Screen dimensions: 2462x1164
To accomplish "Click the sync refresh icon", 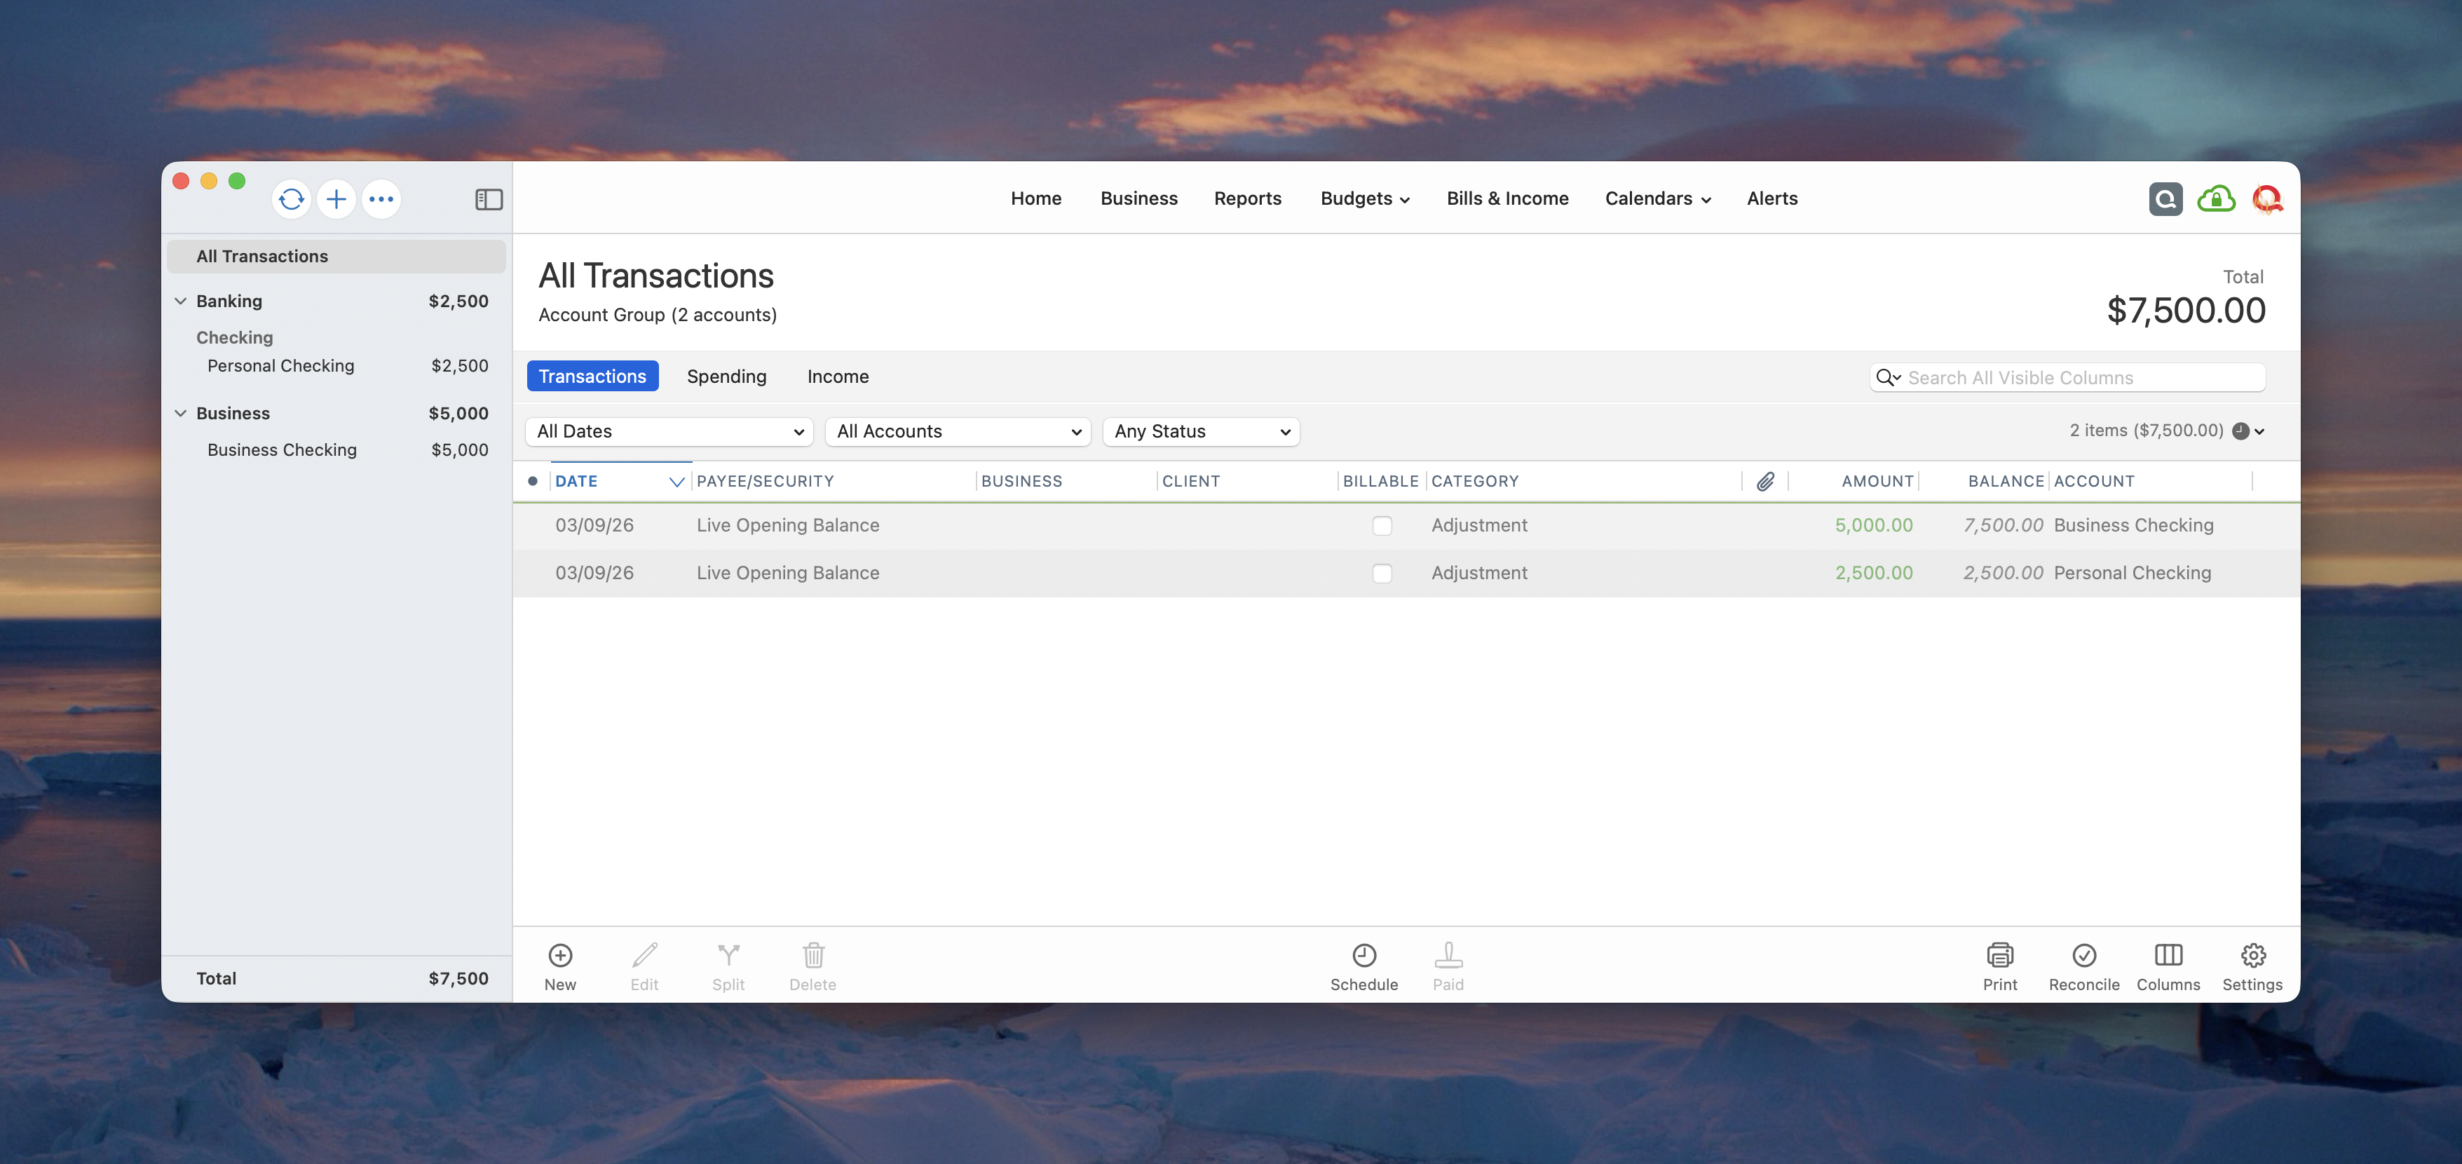I will [x=292, y=198].
